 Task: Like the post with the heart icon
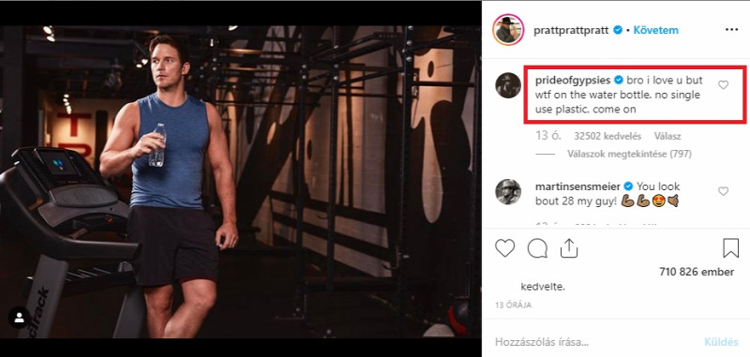click(x=504, y=248)
